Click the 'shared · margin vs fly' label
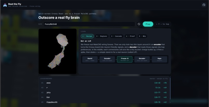The width and height of the screenshot is (209, 107). coord(159,79)
